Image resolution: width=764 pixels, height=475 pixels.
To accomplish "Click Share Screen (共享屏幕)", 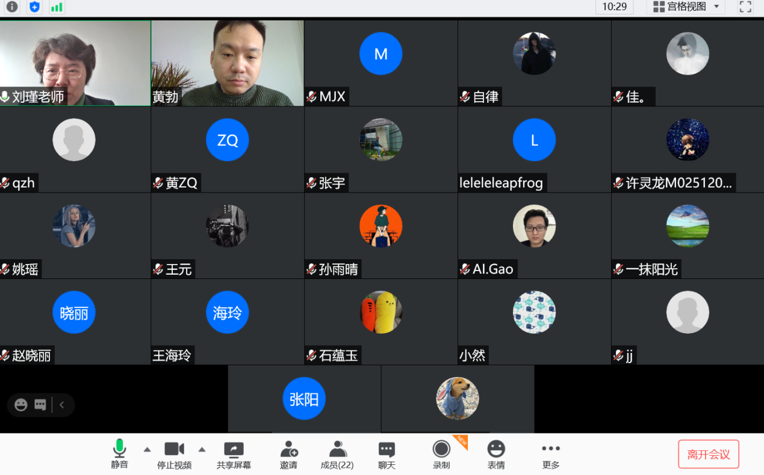I will click(x=234, y=455).
